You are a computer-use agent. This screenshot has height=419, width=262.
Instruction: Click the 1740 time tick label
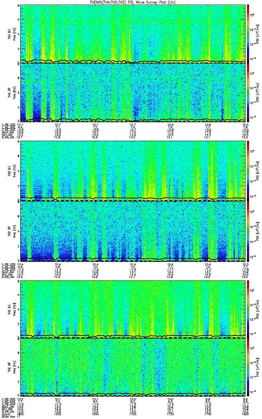208,414
